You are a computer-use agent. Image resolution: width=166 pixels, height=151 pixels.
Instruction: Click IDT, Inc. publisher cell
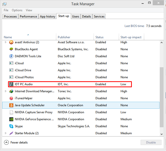tap(63, 84)
